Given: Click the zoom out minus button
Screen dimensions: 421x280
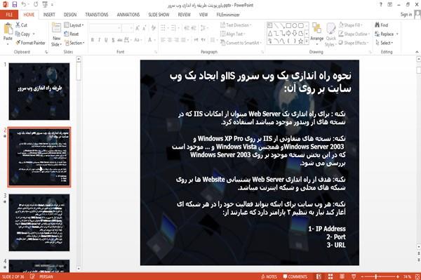Looking at the screenshot, I should click(362, 276).
